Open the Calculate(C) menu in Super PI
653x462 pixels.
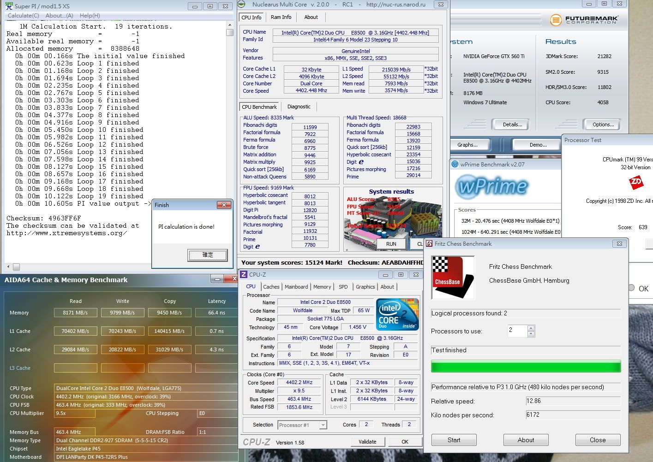pos(24,15)
